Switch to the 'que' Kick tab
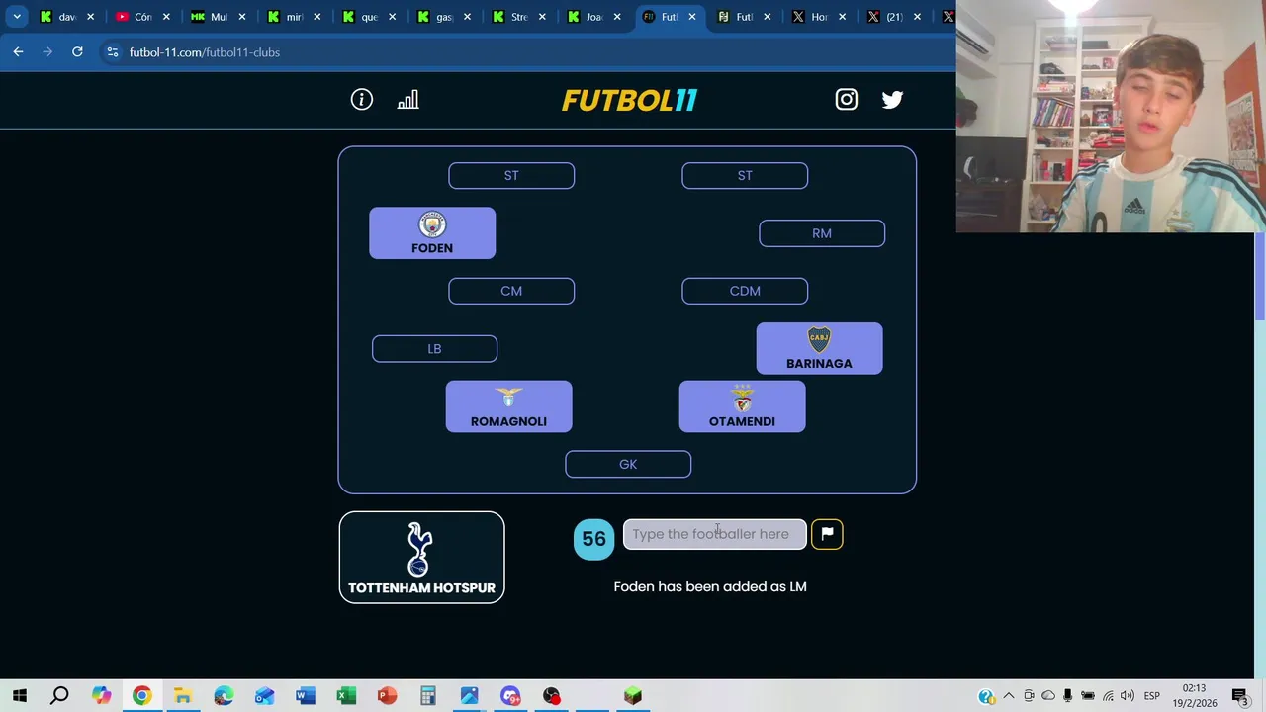Image resolution: width=1266 pixels, height=712 pixels. click(368, 17)
